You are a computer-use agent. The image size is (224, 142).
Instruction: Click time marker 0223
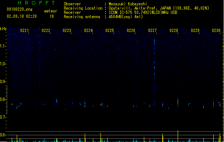click(67, 31)
